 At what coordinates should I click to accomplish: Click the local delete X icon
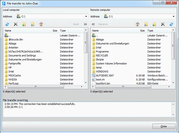click(x=16, y=24)
